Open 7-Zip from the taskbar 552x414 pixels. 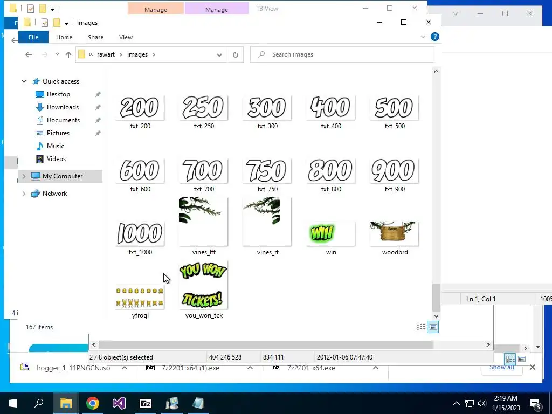click(x=146, y=403)
